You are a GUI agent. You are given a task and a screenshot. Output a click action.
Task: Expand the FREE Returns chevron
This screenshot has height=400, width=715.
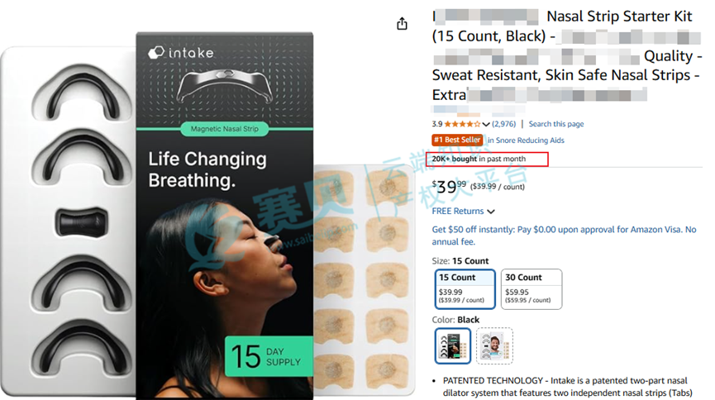pos(491,212)
